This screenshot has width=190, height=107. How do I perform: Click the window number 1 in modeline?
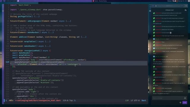pos(6,100)
